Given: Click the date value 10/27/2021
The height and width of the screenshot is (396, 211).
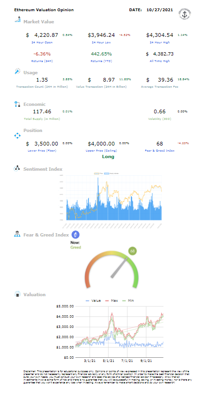Looking at the screenshot, I should tap(160, 10).
